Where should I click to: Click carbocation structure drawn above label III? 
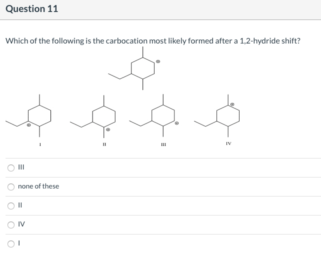[x=159, y=115]
